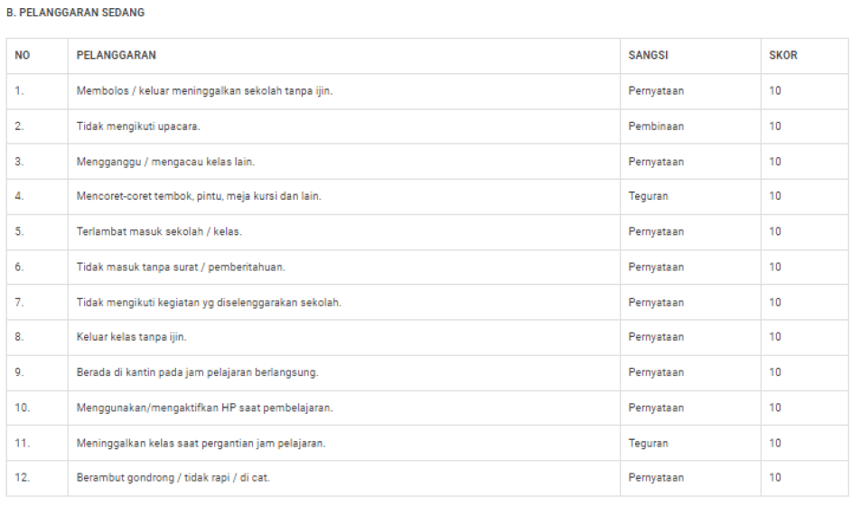
Task: Click 'Tidak mengikuti upacara.' violation text
Action: point(138,126)
